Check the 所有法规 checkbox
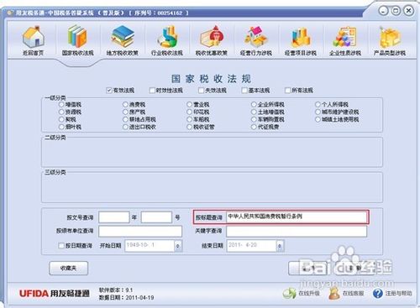The image size is (420, 308). pyautogui.click(x=287, y=91)
